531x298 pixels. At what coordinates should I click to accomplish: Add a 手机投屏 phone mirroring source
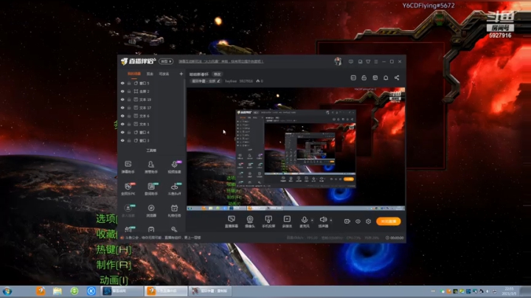pos(268,221)
